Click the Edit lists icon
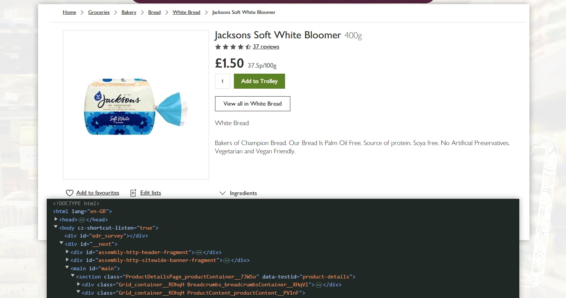 133,193
